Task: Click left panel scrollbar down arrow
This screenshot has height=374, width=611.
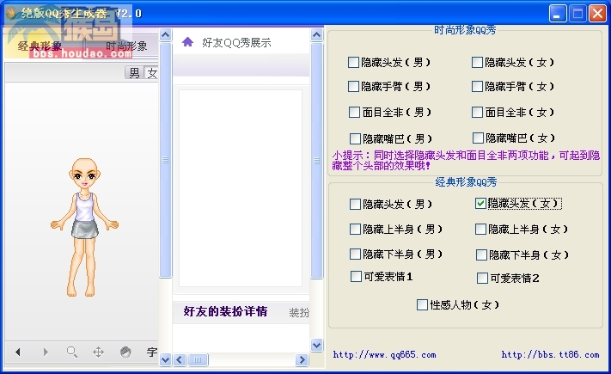Action: [165, 359]
